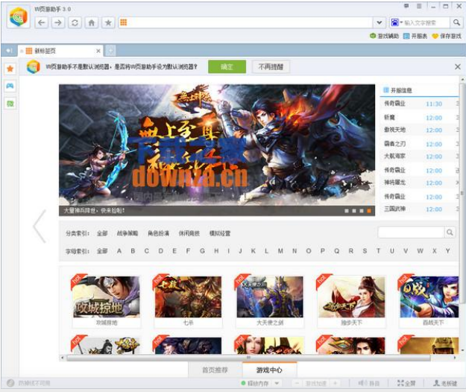Screen dimensions: 466x392
Task: Open 三国武神 server entry
Action: pos(419,209)
